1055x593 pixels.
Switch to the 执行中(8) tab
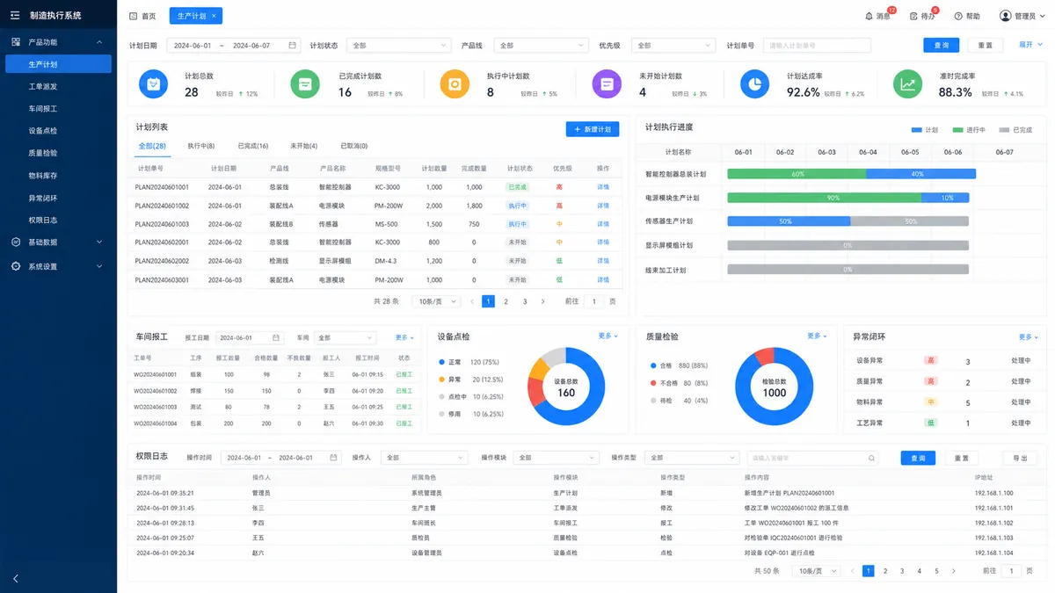click(x=201, y=146)
